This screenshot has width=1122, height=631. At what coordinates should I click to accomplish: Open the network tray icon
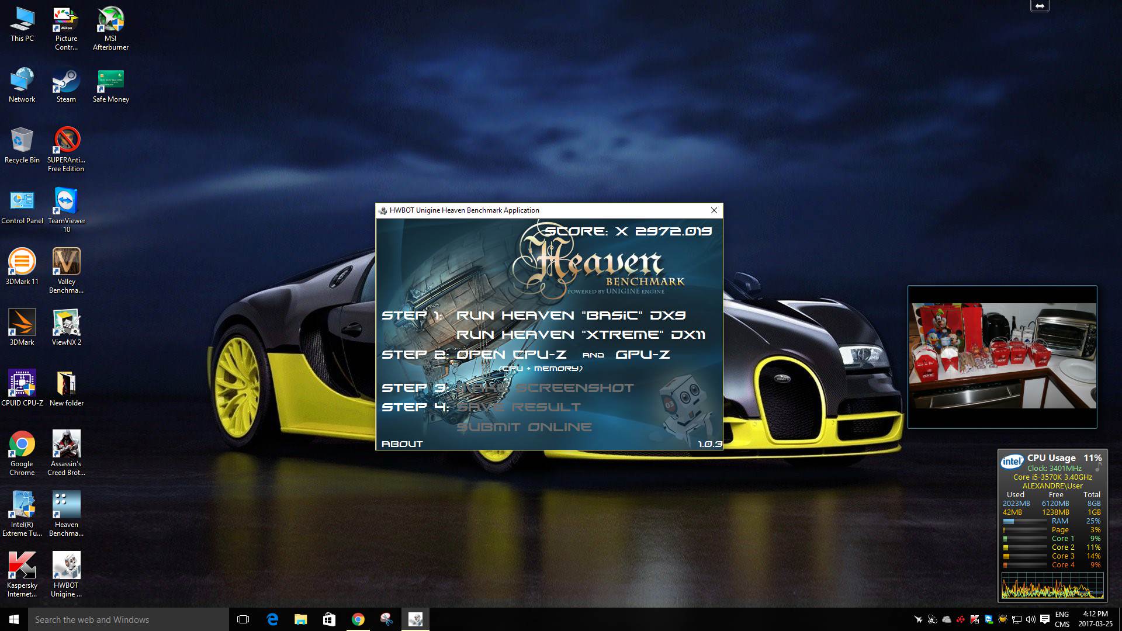pos(1017,619)
